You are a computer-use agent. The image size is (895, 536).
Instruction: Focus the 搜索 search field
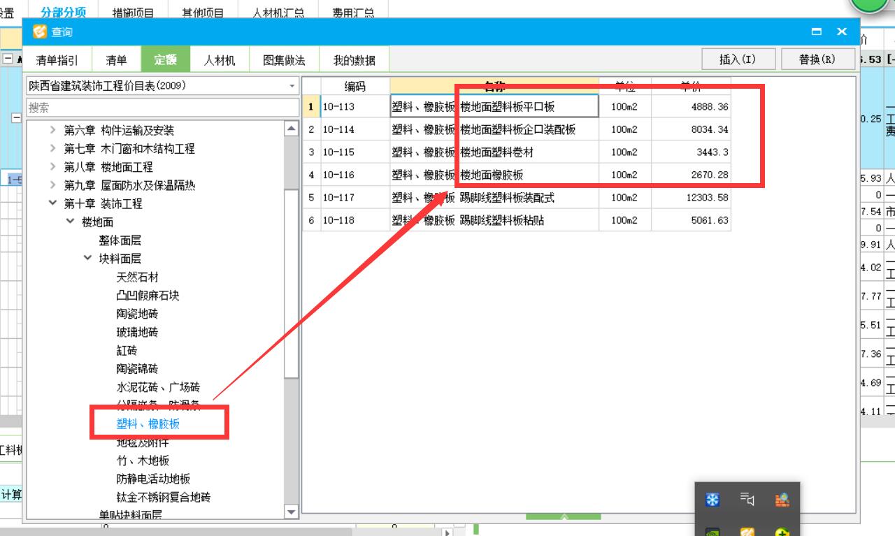click(x=162, y=108)
